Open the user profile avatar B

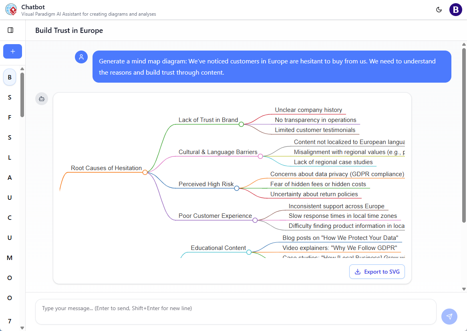[455, 9]
